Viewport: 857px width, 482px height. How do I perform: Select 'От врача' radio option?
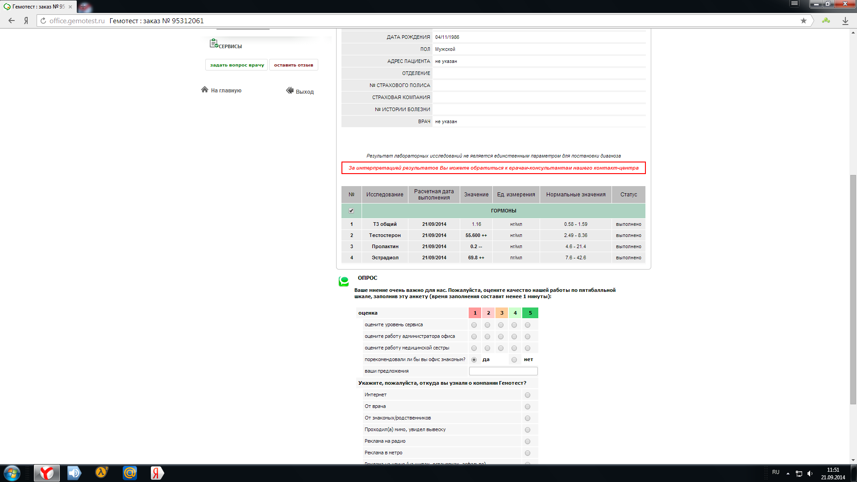528,407
